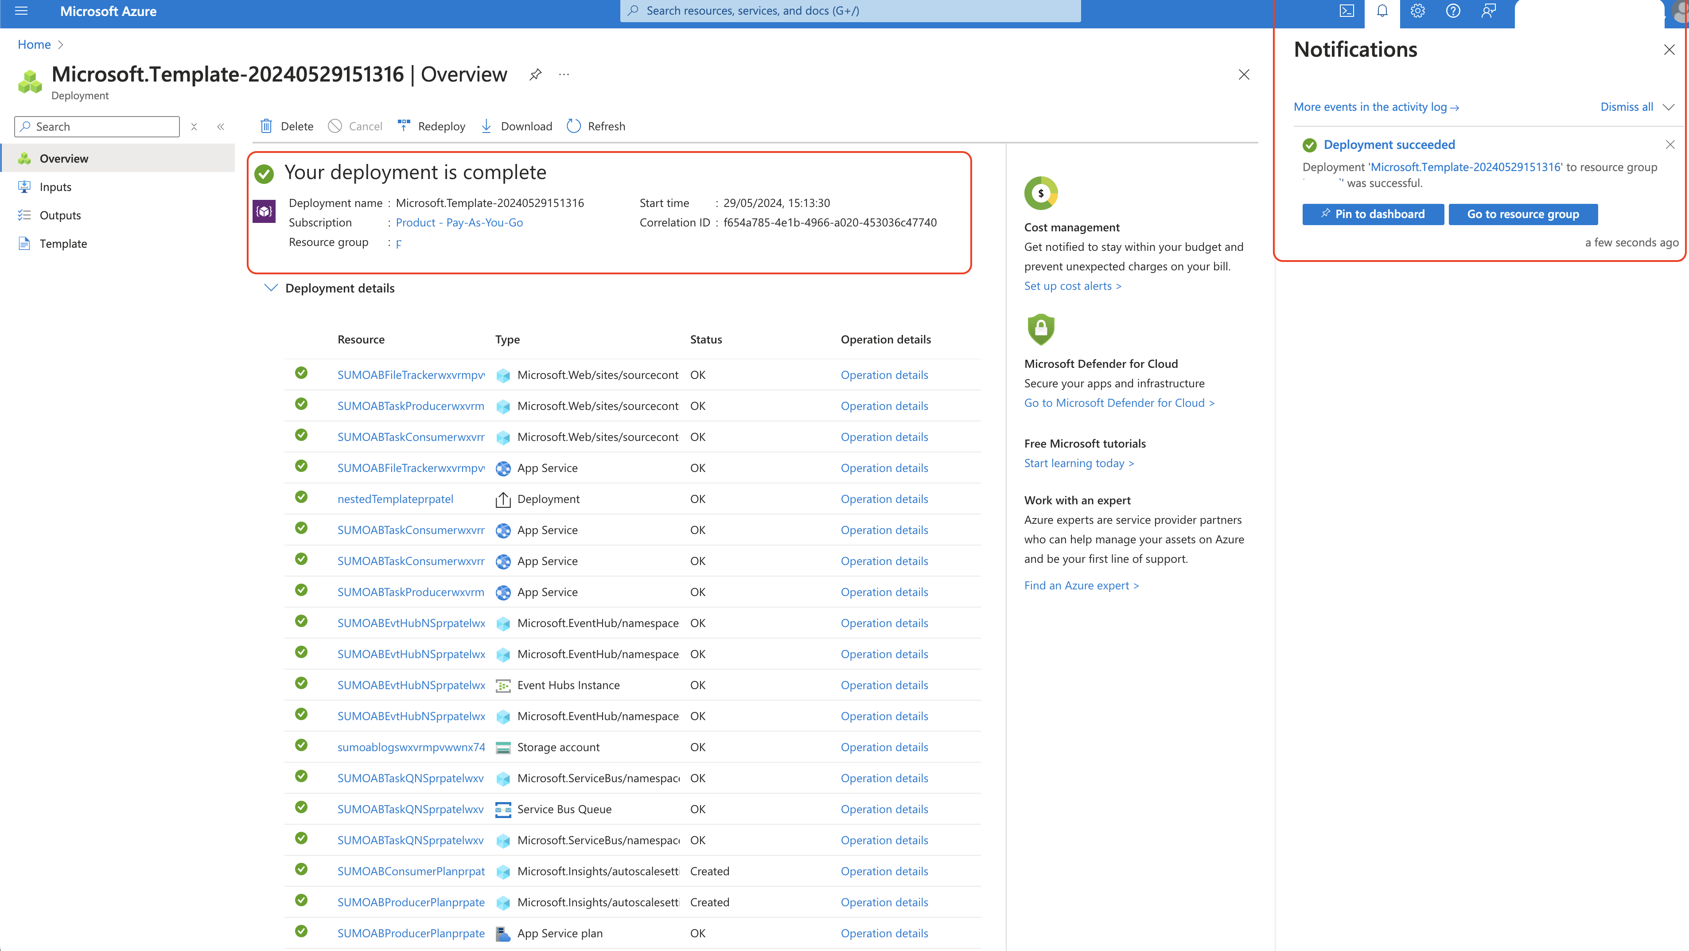Open the Cloud Shell icon in top bar
This screenshot has width=1689, height=951.
[x=1346, y=11]
